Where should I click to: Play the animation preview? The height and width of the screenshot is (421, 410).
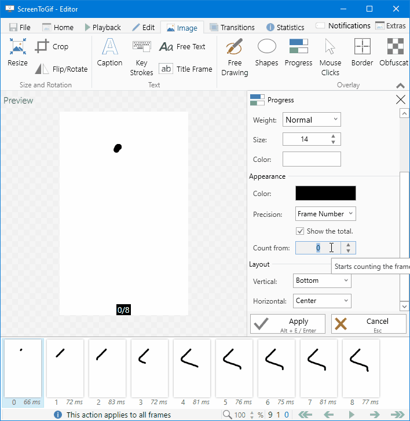pyautogui.click(x=352, y=415)
